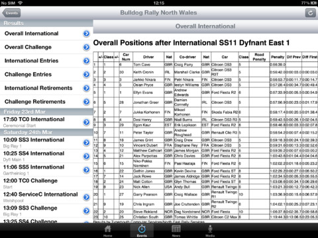Expand International Entries disclosure arrow

pos(87,61)
